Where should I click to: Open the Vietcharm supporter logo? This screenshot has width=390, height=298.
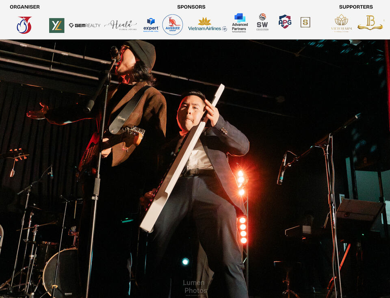[x=342, y=23]
